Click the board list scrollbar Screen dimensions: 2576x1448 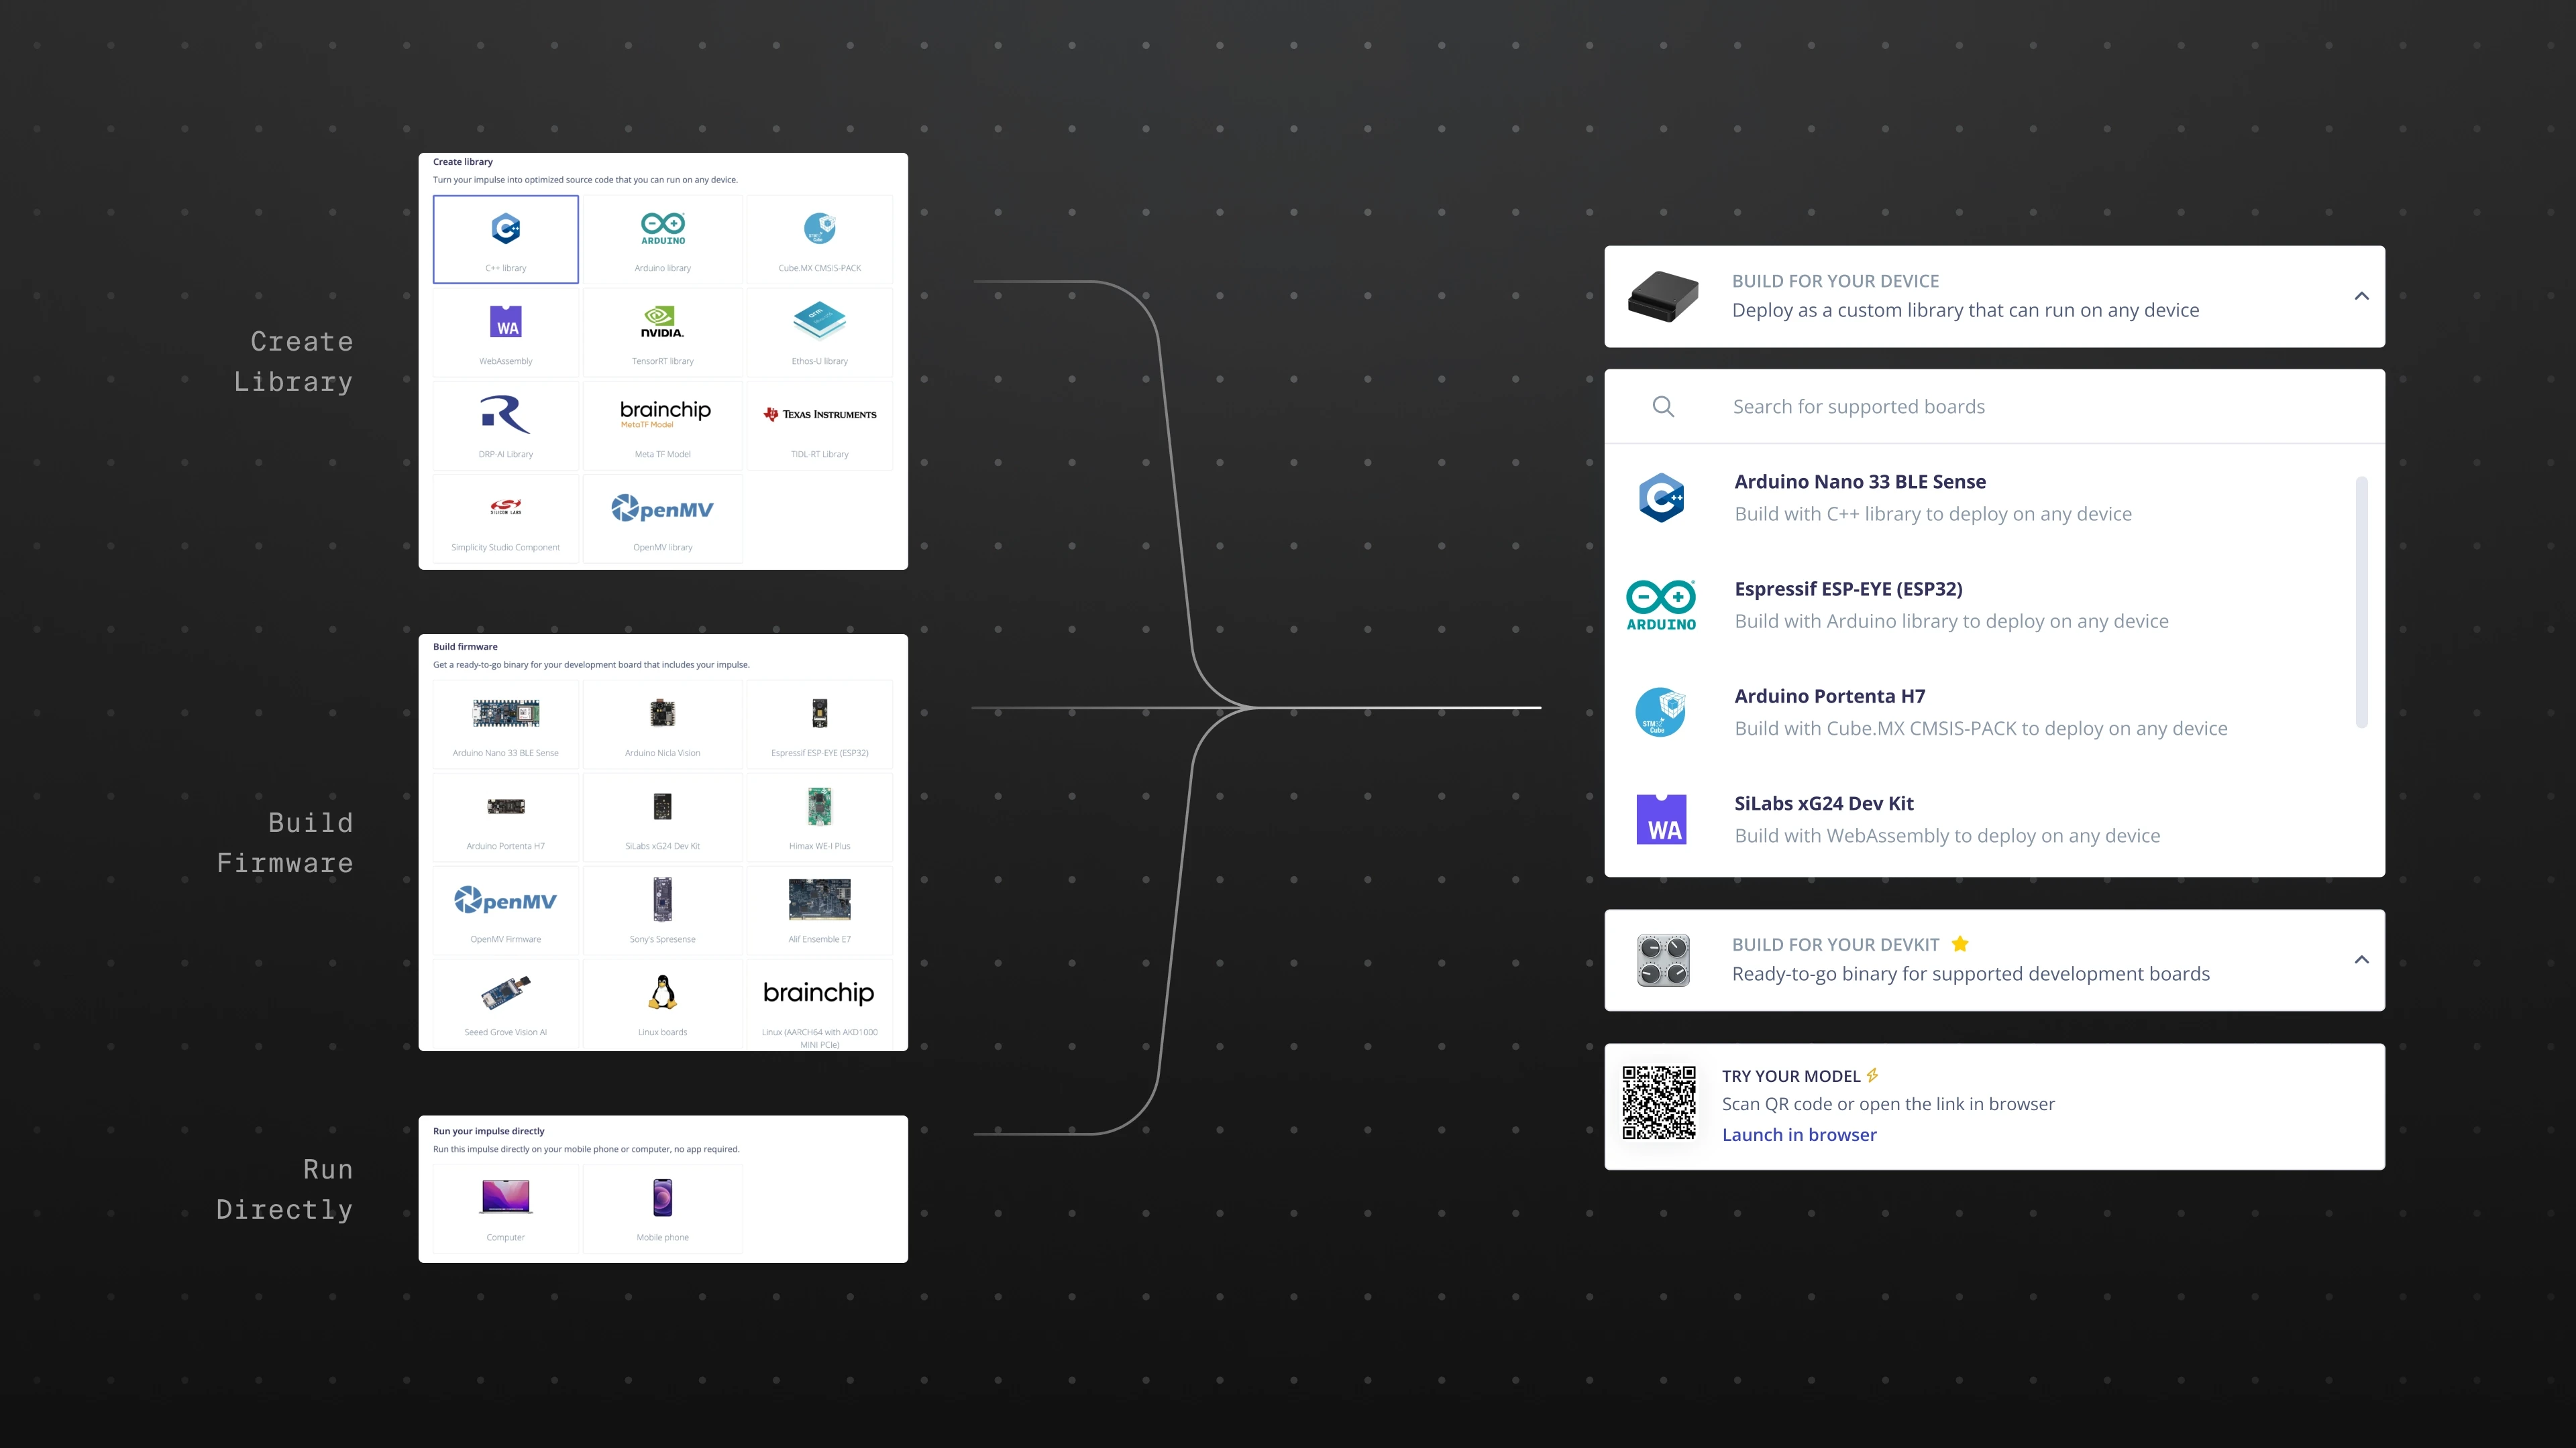[x=2361, y=603]
